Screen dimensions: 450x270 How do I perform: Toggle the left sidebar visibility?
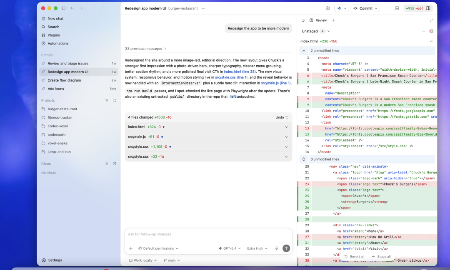tap(64, 8)
